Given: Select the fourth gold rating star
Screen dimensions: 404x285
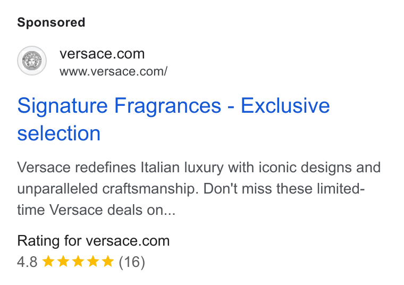Looking at the screenshot, I should click(x=93, y=261).
